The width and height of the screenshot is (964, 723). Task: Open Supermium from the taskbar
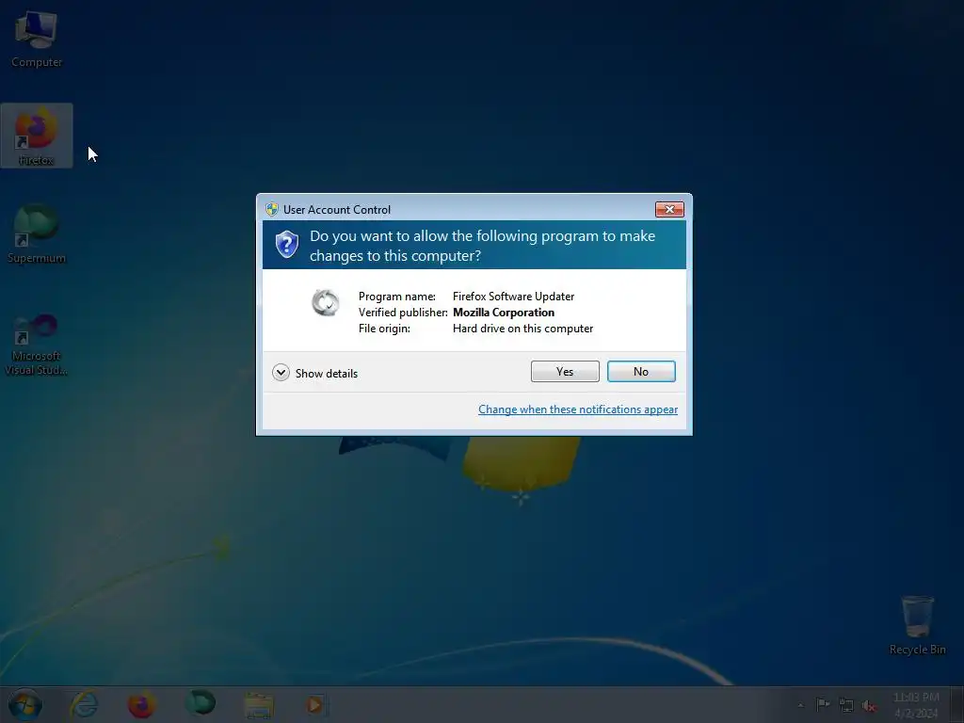200,704
